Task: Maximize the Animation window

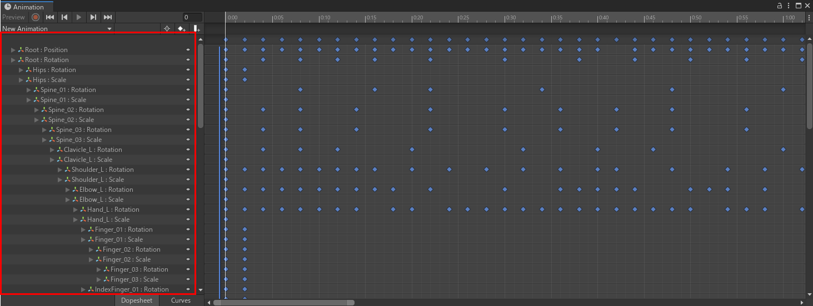Action: [799, 6]
